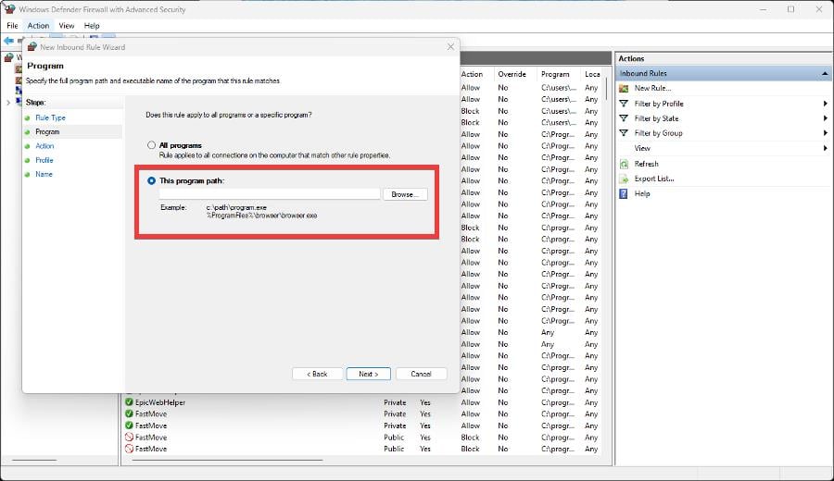The image size is (834, 481).
Task: Open the Action menu
Action: [x=38, y=26]
